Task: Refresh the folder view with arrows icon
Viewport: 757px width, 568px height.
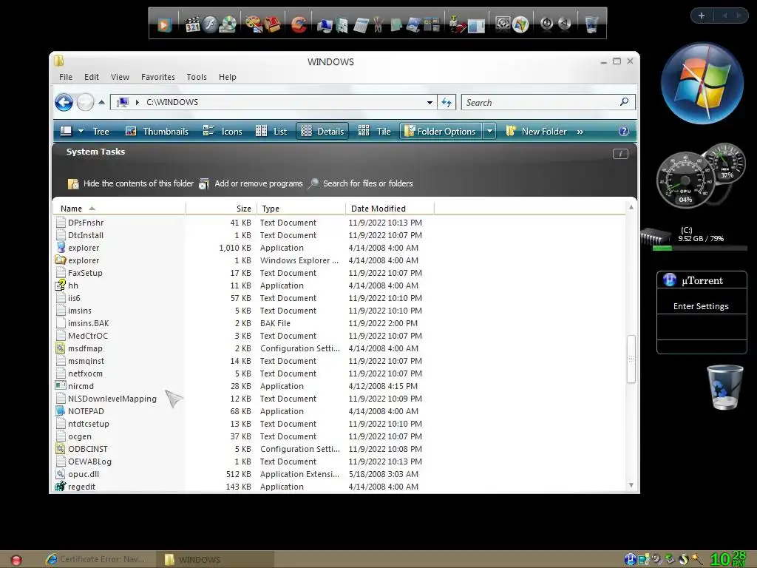Action: (x=447, y=102)
